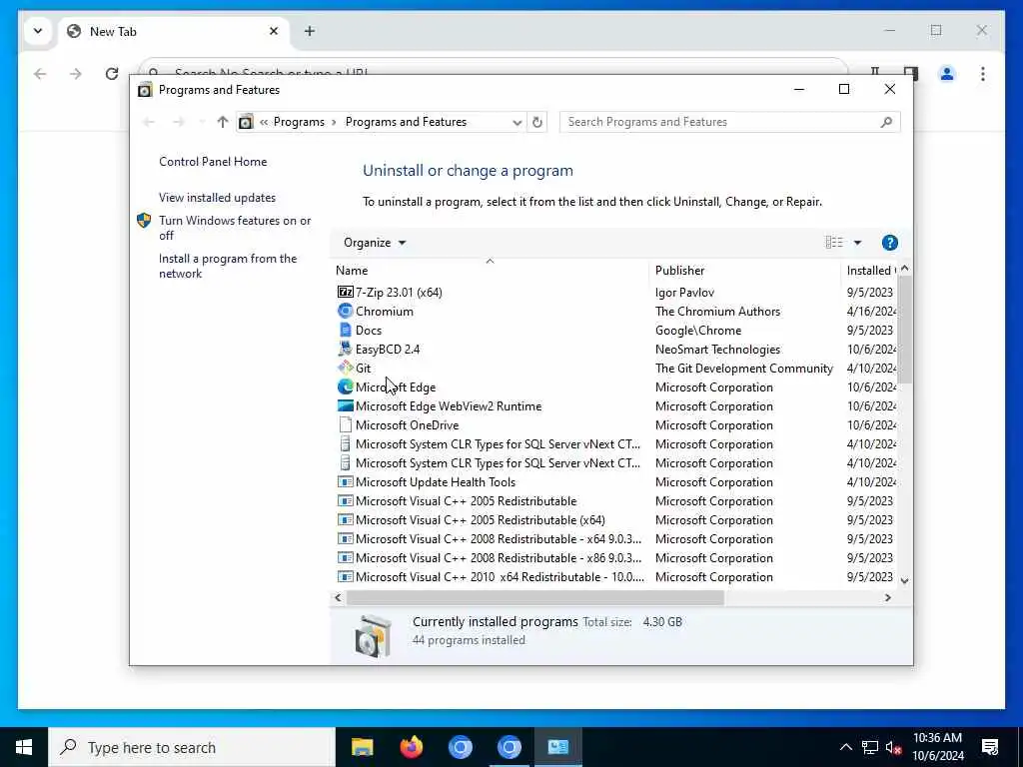The image size is (1023, 767).
Task: Go up one level with up arrow
Action: point(223,122)
